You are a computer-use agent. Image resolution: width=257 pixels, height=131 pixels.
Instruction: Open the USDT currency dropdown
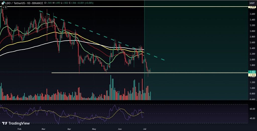click(252, 3)
